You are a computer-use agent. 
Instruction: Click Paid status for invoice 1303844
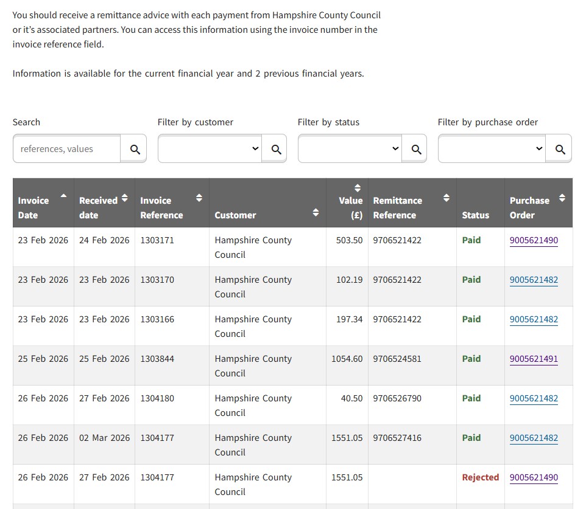[x=471, y=359]
